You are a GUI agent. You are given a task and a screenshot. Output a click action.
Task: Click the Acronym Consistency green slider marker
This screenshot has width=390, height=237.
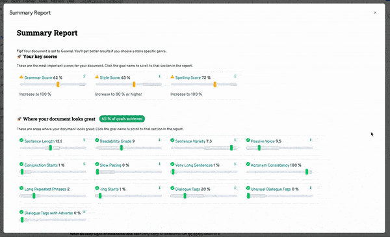click(307, 172)
